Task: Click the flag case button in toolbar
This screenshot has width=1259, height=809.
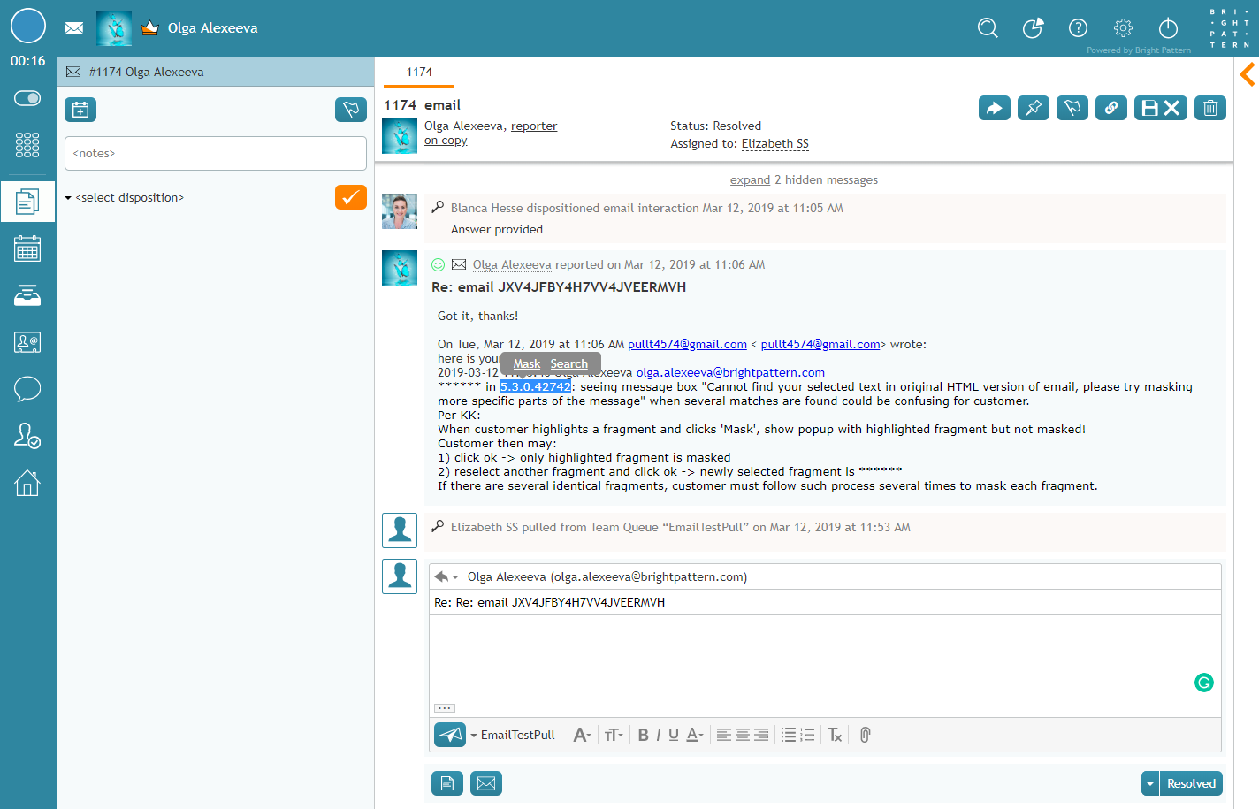Action: click(1072, 108)
